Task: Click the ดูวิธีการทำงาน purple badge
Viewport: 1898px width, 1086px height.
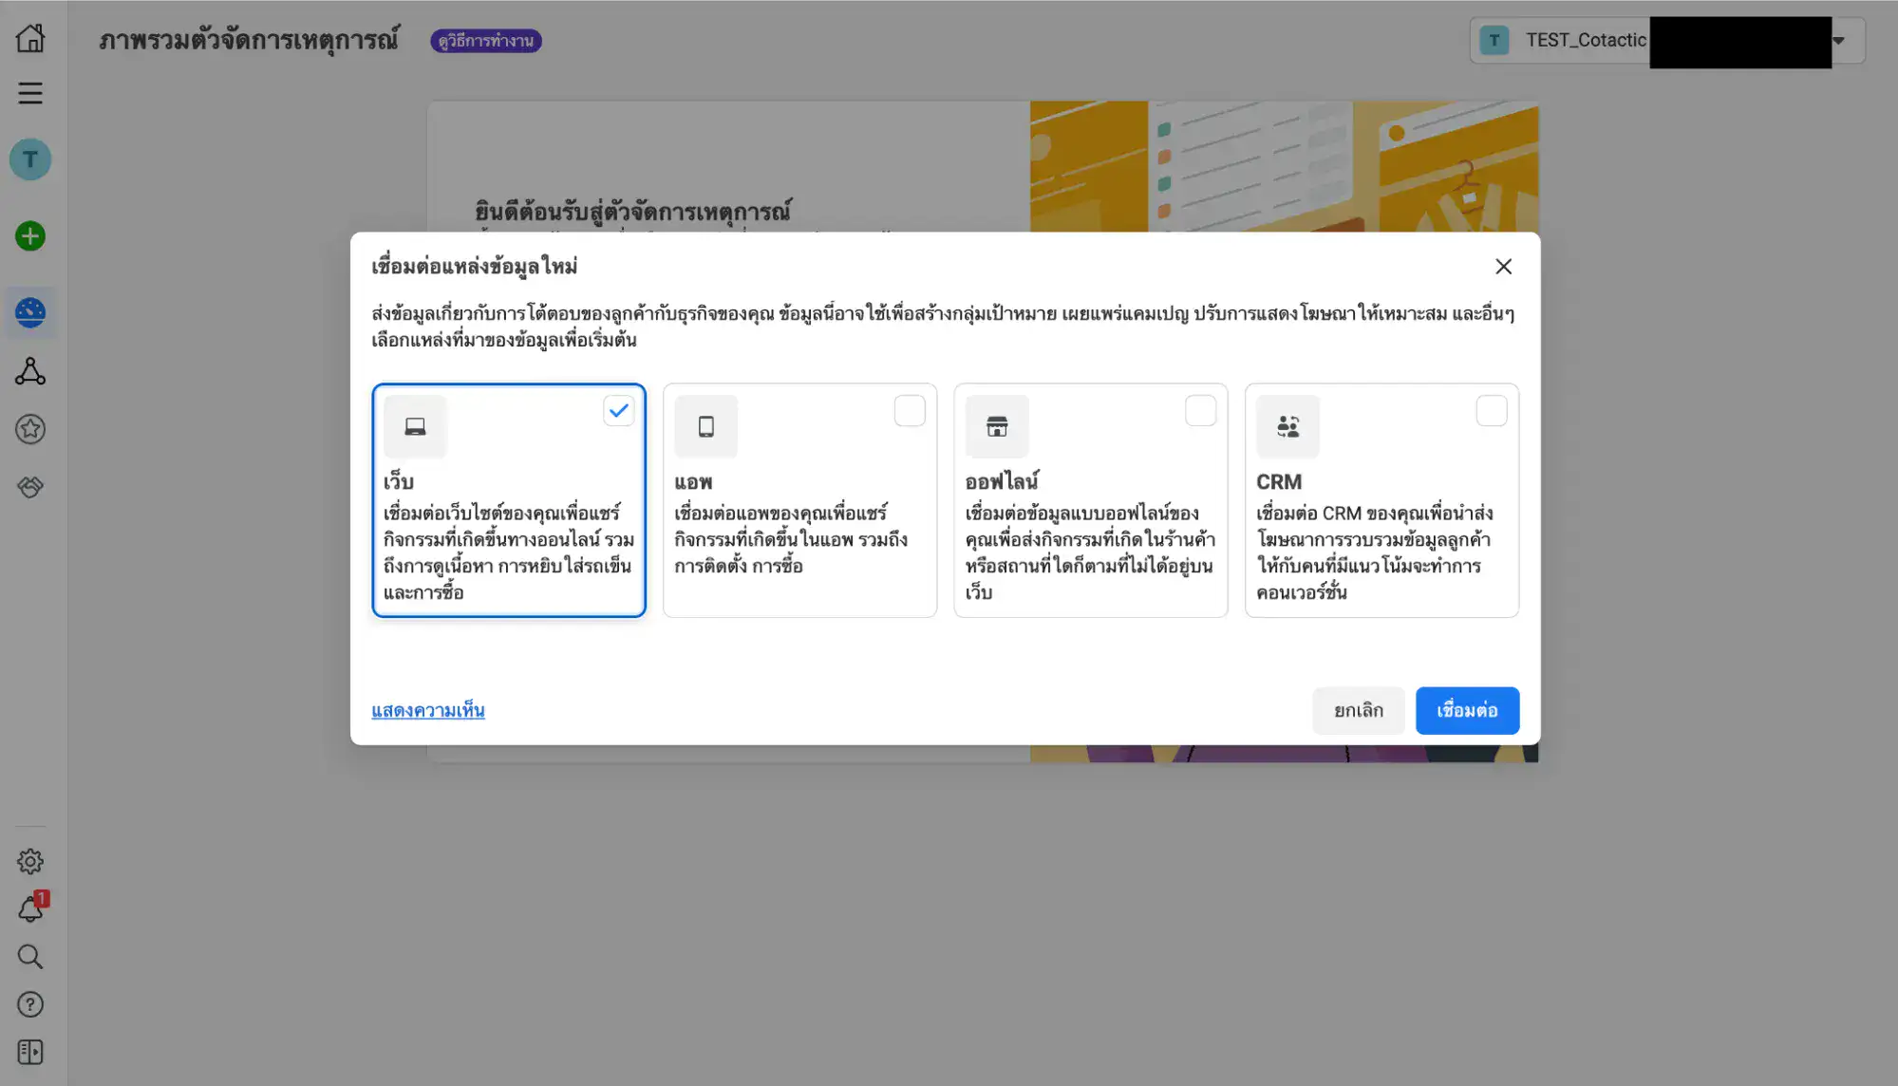Action: pyautogui.click(x=486, y=41)
